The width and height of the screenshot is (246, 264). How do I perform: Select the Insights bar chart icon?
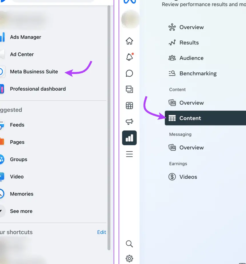pyautogui.click(x=129, y=138)
